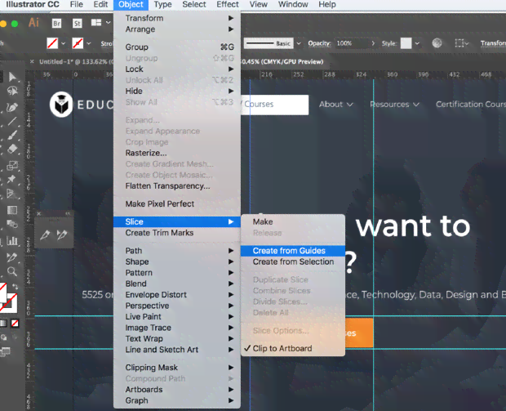Screen dimensions: 506x411
Task: Close the small floating tool panel
Action: pos(38,213)
